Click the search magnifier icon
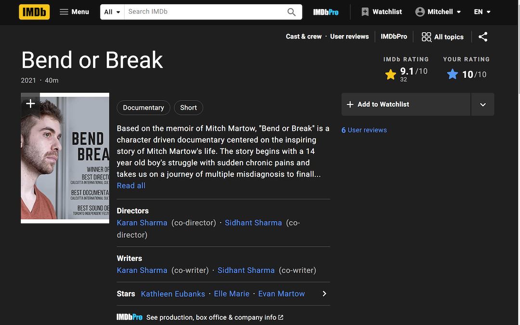Screen dimensions: 520x325 291,12
